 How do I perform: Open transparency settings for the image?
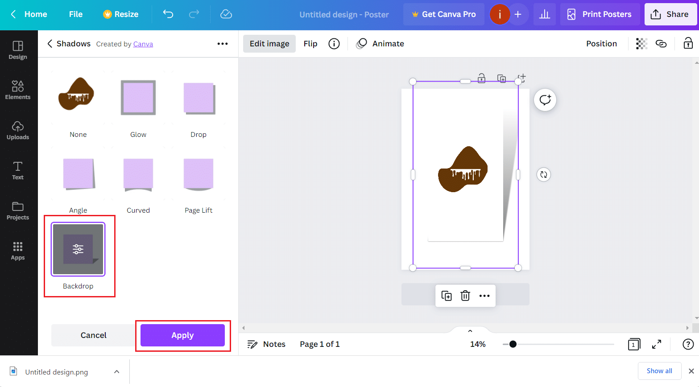click(641, 43)
